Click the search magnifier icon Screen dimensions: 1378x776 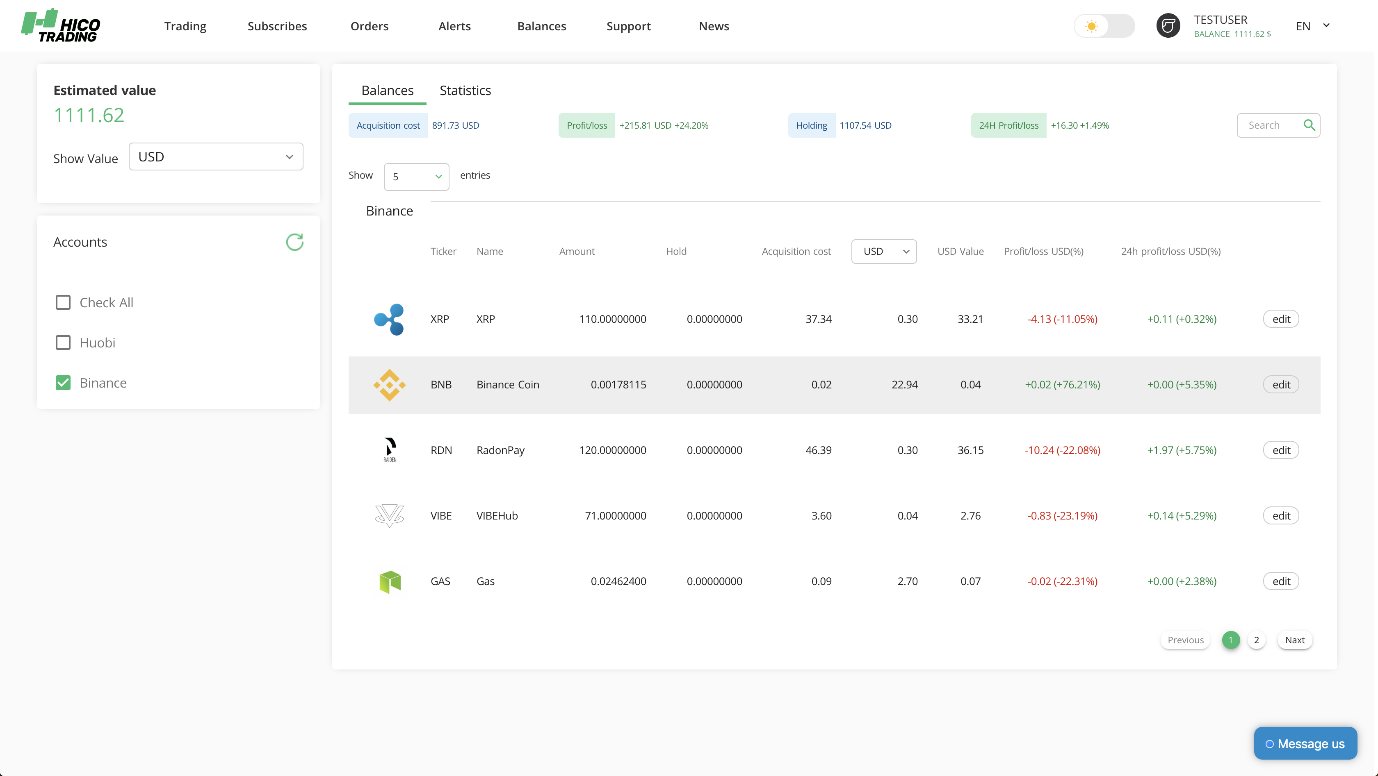point(1309,125)
